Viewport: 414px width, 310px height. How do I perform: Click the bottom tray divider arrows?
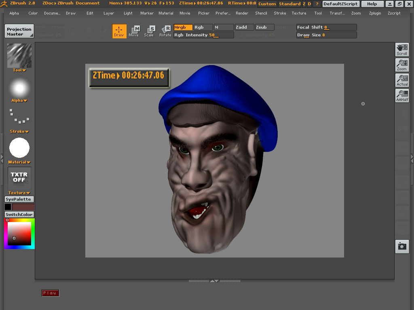(x=214, y=281)
